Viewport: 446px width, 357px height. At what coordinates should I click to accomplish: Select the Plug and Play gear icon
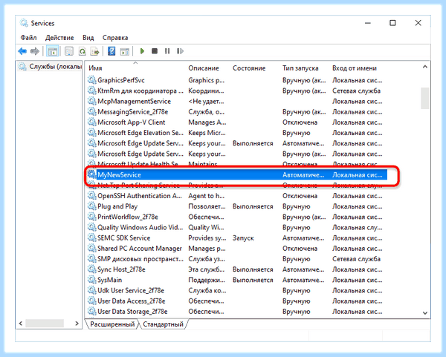click(91, 206)
